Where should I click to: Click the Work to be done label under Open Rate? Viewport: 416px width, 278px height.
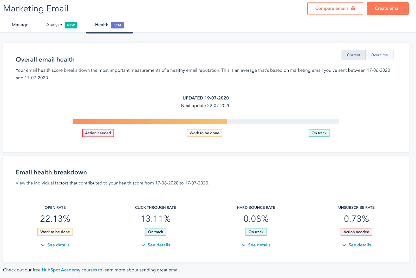[x=55, y=232]
